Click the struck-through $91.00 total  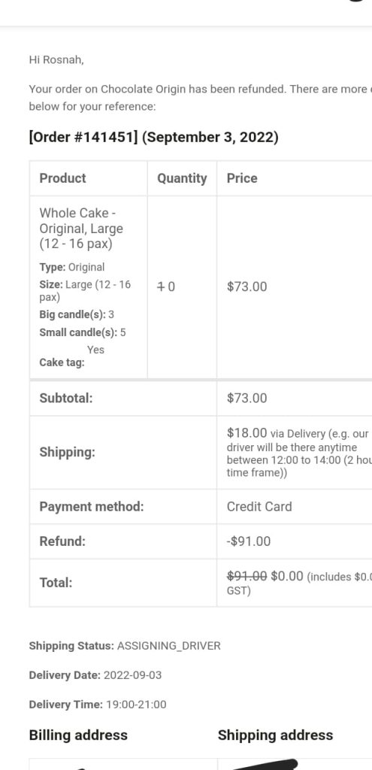(x=246, y=576)
